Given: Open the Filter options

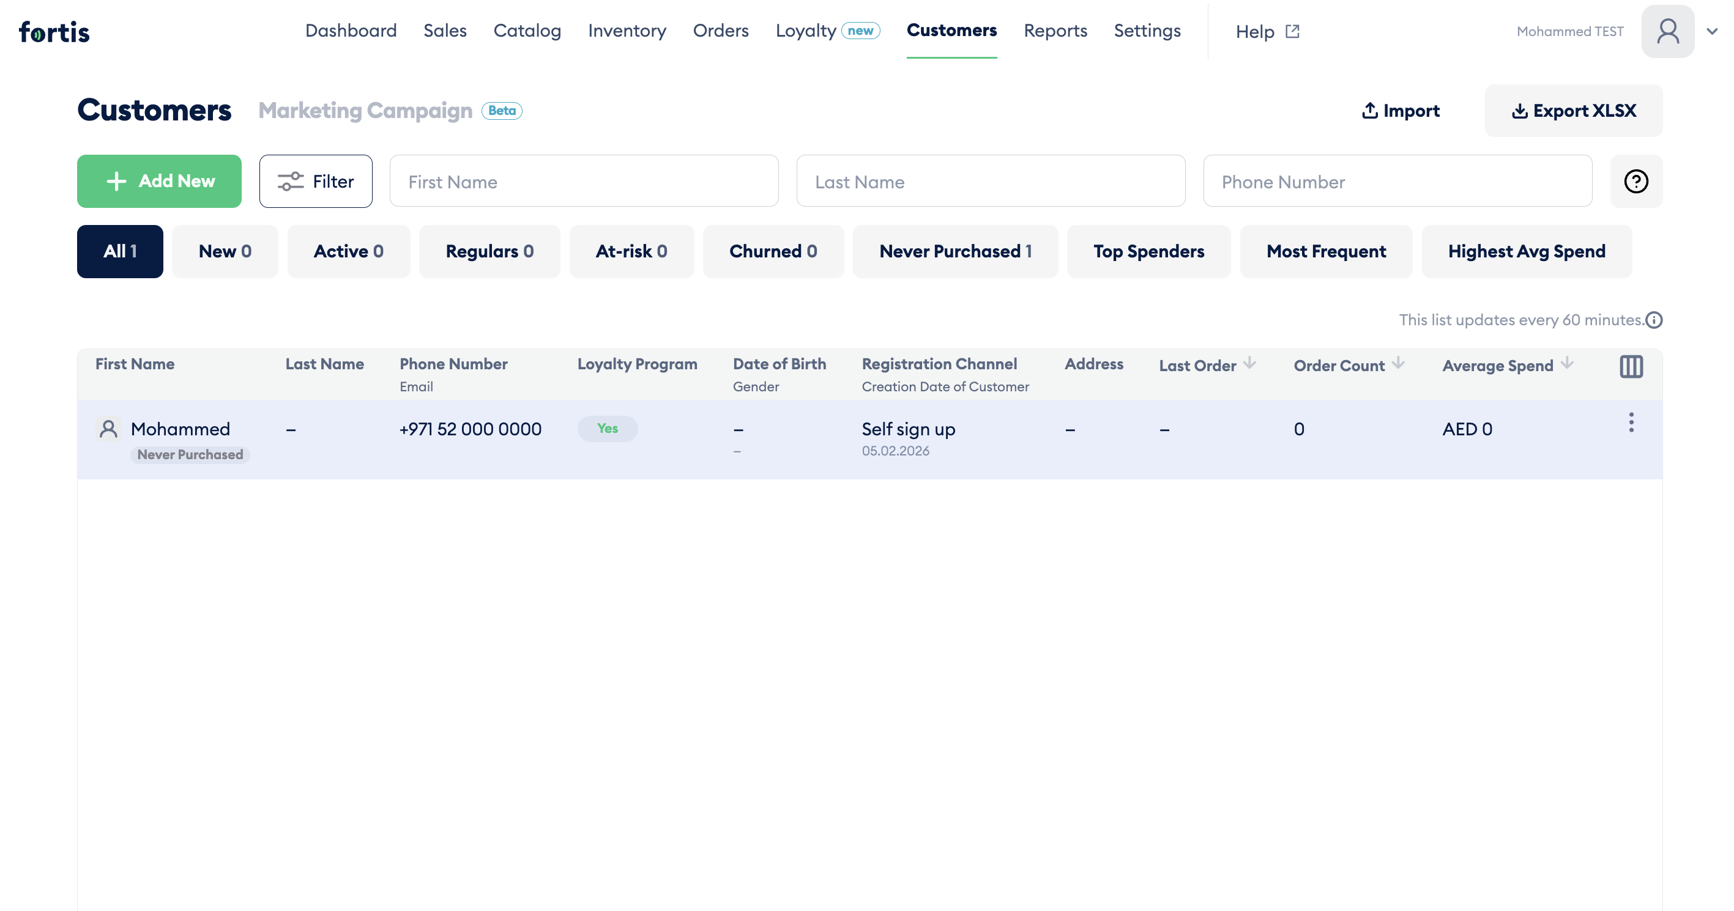Looking at the screenshot, I should pos(315,181).
